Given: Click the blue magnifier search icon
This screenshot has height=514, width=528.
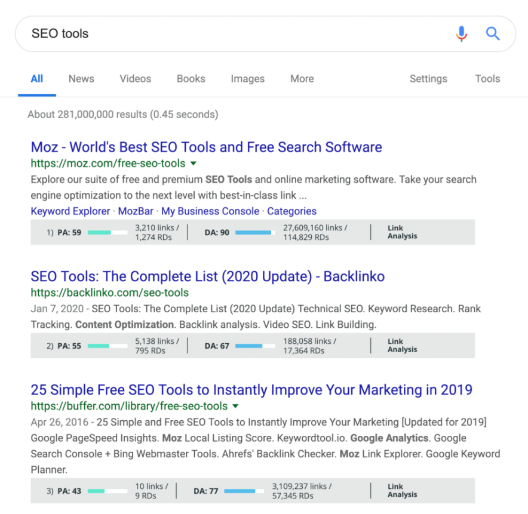Looking at the screenshot, I should (492, 33).
